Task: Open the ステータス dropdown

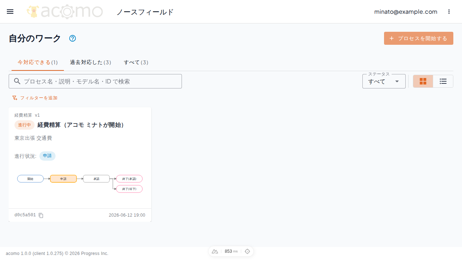Action: tap(384, 81)
